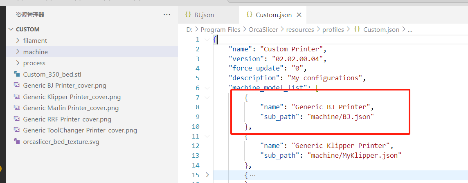The height and width of the screenshot is (183, 468).
Task: Close the Custom.json editor tab
Action: (x=299, y=15)
